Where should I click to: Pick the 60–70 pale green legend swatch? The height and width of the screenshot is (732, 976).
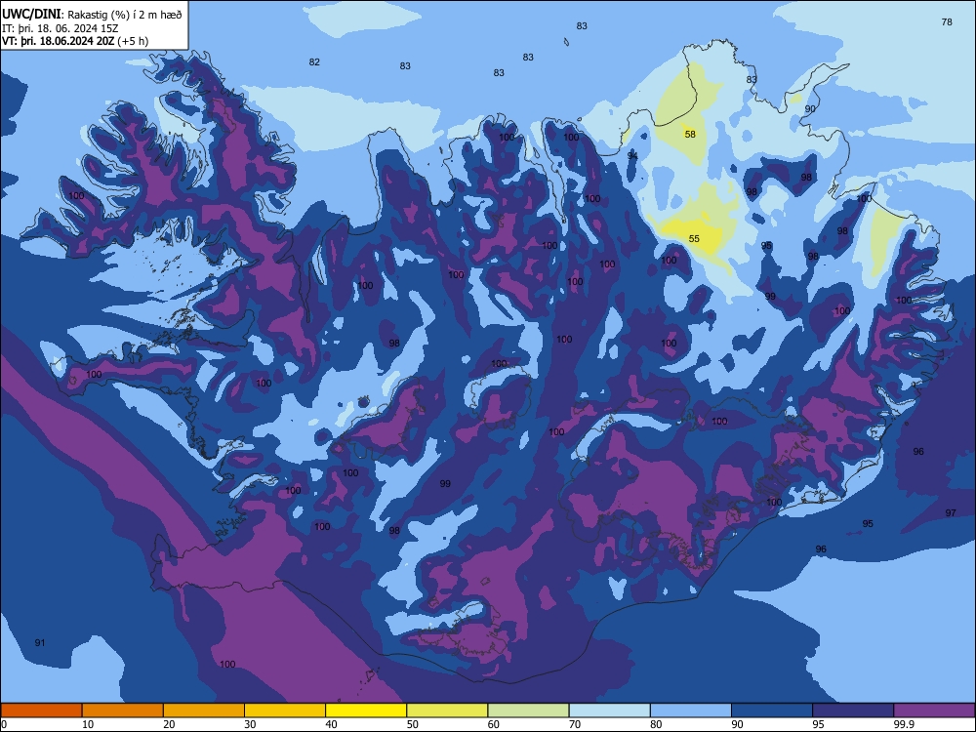tap(528, 711)
